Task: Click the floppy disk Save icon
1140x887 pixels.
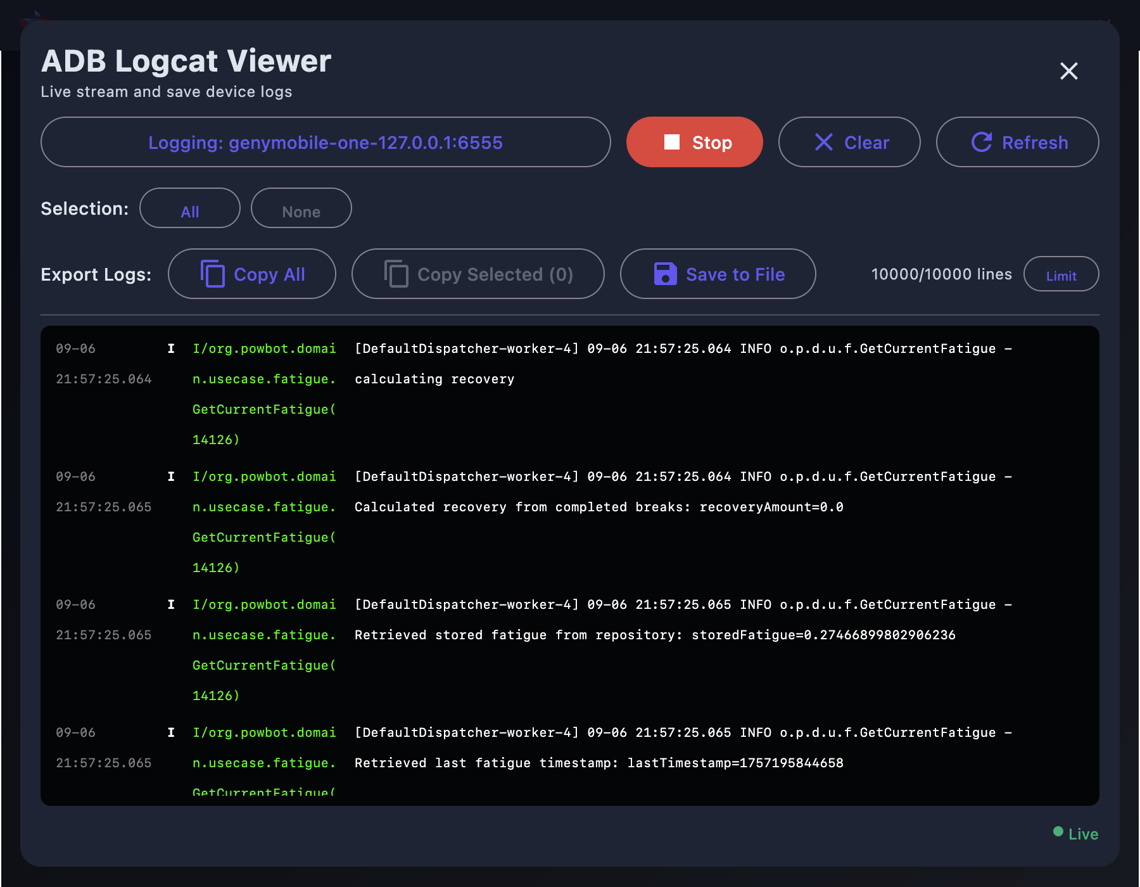Action: pyautogui.click(x=665, y=274)
